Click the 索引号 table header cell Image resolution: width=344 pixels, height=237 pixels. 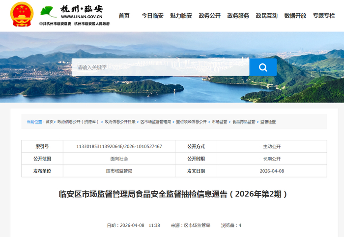click(42, 146)
